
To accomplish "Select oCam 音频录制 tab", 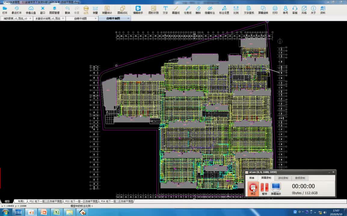I will point(300,178).
